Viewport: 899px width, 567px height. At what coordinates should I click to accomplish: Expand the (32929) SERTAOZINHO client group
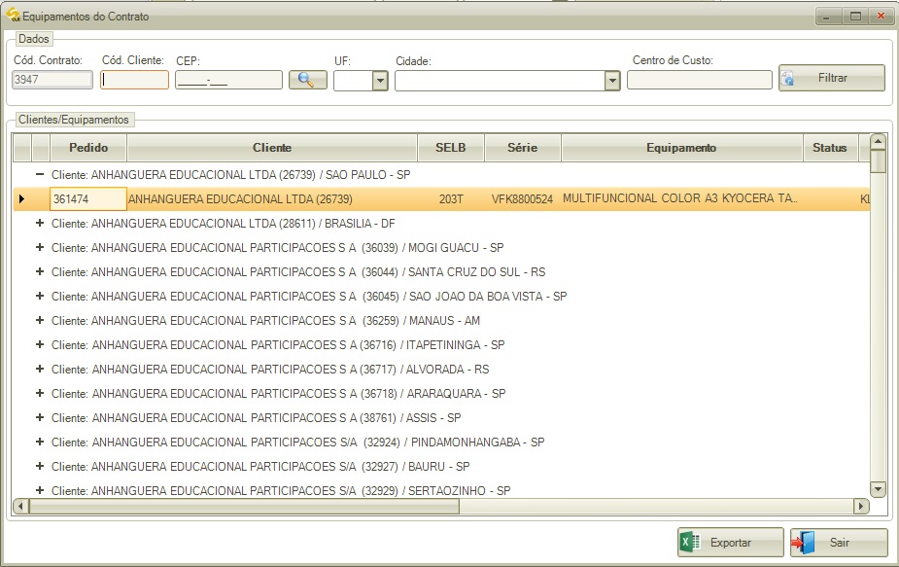[x=40, y=490]
